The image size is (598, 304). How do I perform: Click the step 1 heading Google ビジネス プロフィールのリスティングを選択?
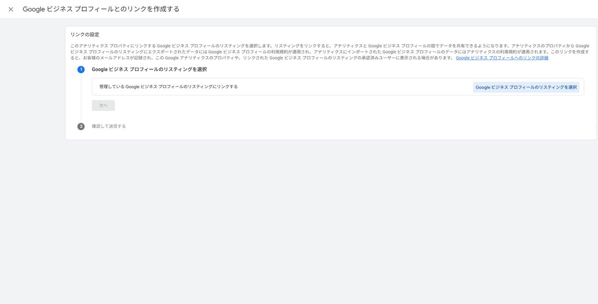click(149, 69)
